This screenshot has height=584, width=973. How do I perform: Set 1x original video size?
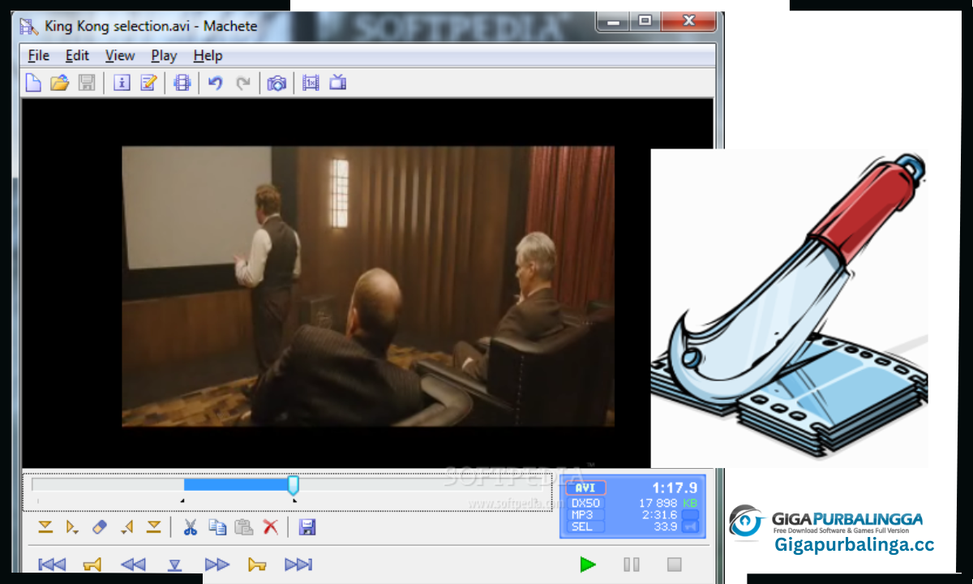tap(311, 83)
